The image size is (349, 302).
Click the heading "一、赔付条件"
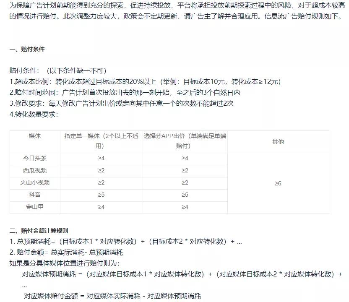point(27,49)
